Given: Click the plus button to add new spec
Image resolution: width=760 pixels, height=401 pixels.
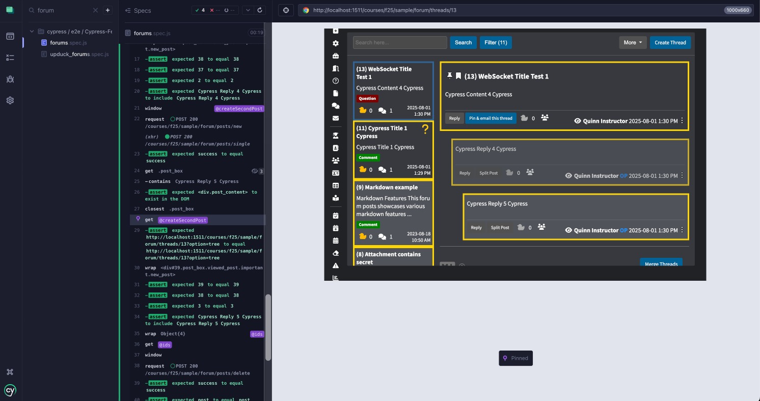Looking at the screenshot, I should (x=107, y=10).
